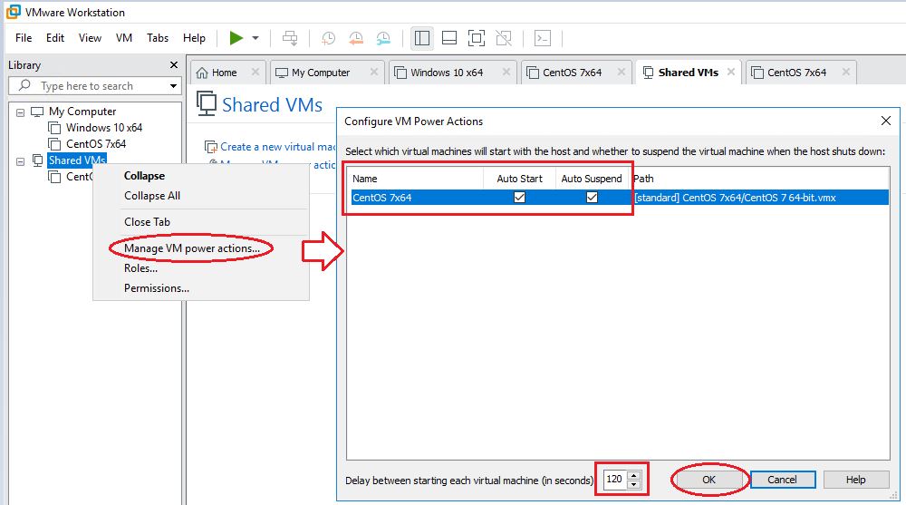Image resolution: width=906 pixels, height=505 pixels.
Task: Click Send Ctrl+Alt+Del toolbar icon
Action: [290, 38]
